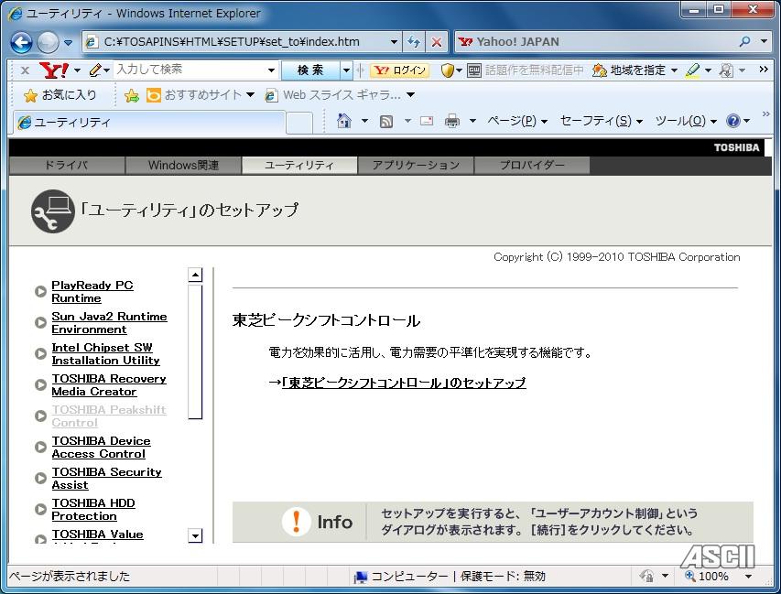Click the red Stop loading icon
This screenshot has width=781, height=594.
click(437, 42)
